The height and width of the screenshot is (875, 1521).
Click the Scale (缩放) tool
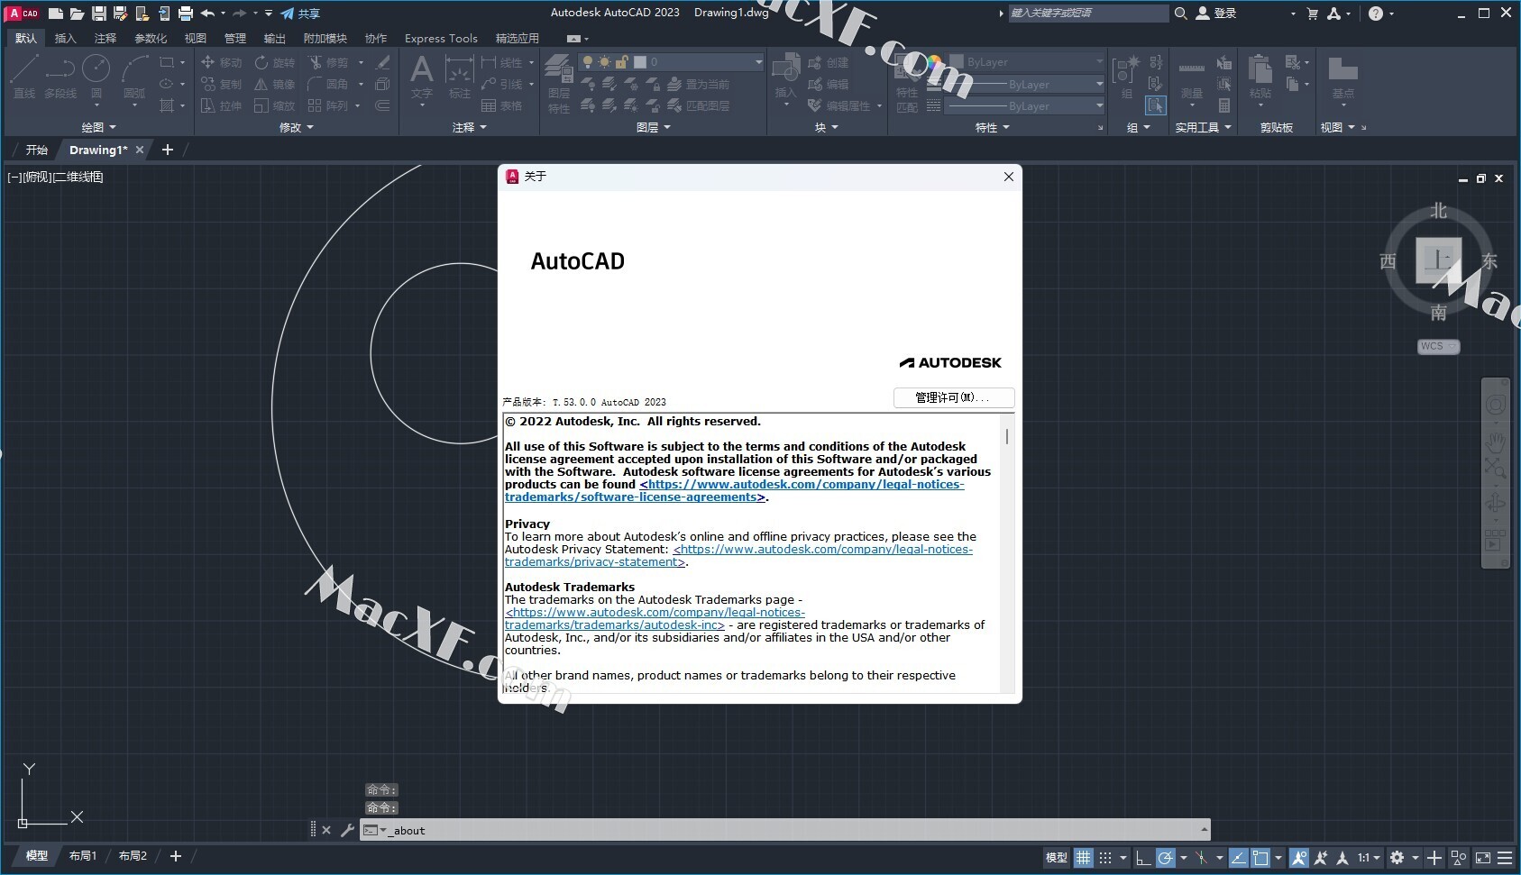click(x=274, y=105)
